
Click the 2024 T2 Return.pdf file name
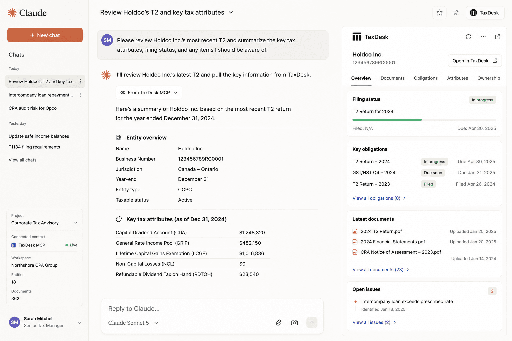pyautogui.click(x=381, y=231)
